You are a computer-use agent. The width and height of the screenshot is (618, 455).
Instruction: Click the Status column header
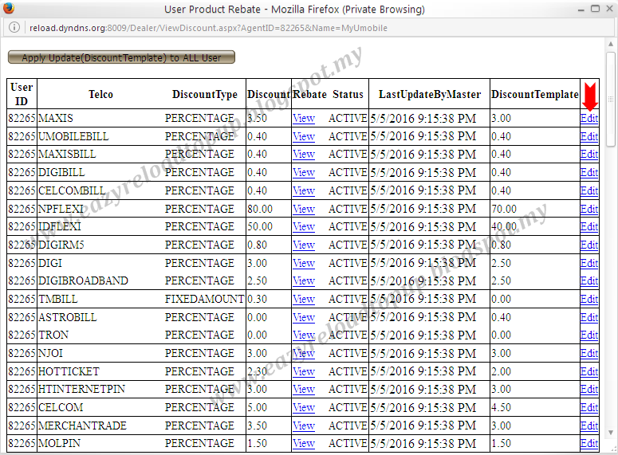click(x=348, y=95)
